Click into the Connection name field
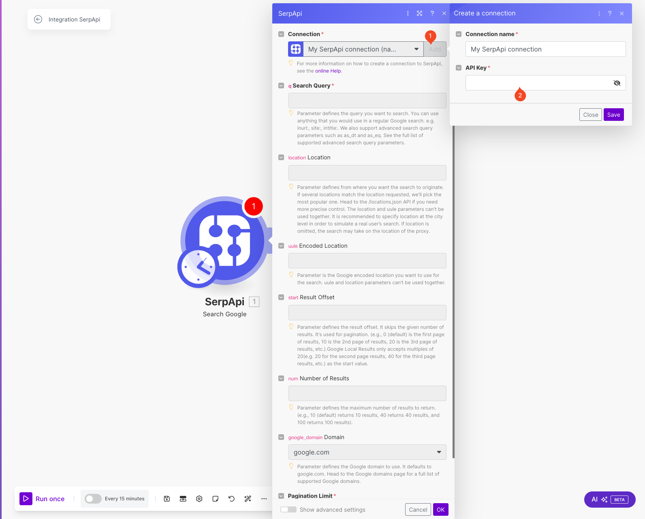645x519 pixels. [545, 49]
